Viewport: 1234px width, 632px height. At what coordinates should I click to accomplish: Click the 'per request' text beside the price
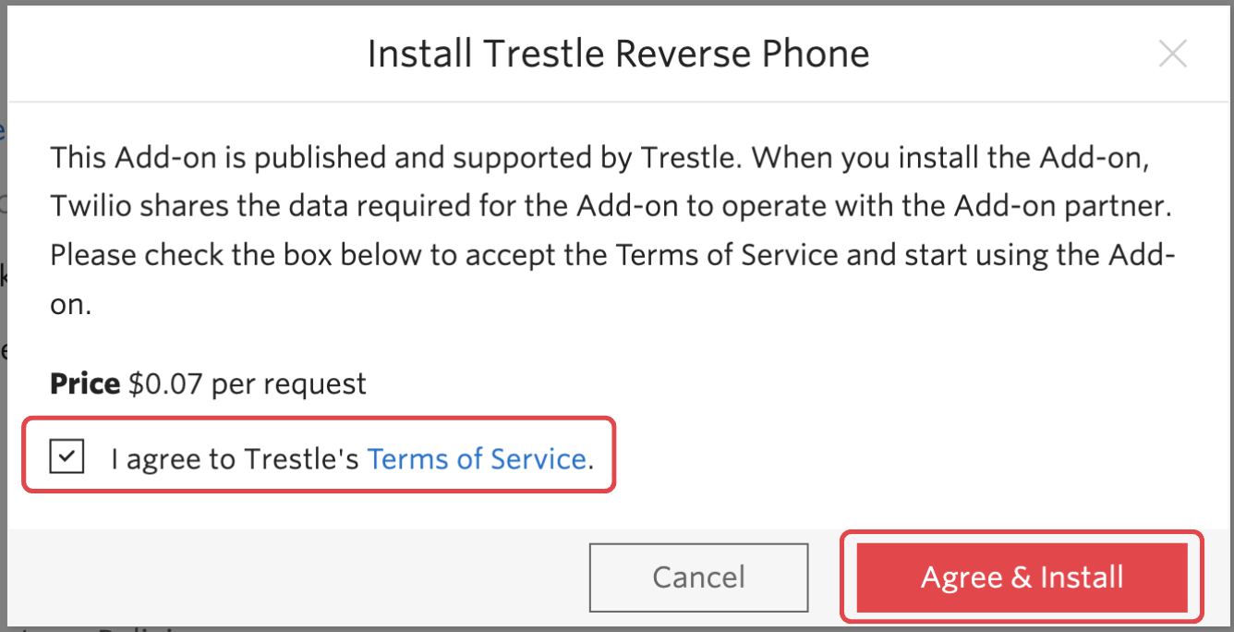288,383
